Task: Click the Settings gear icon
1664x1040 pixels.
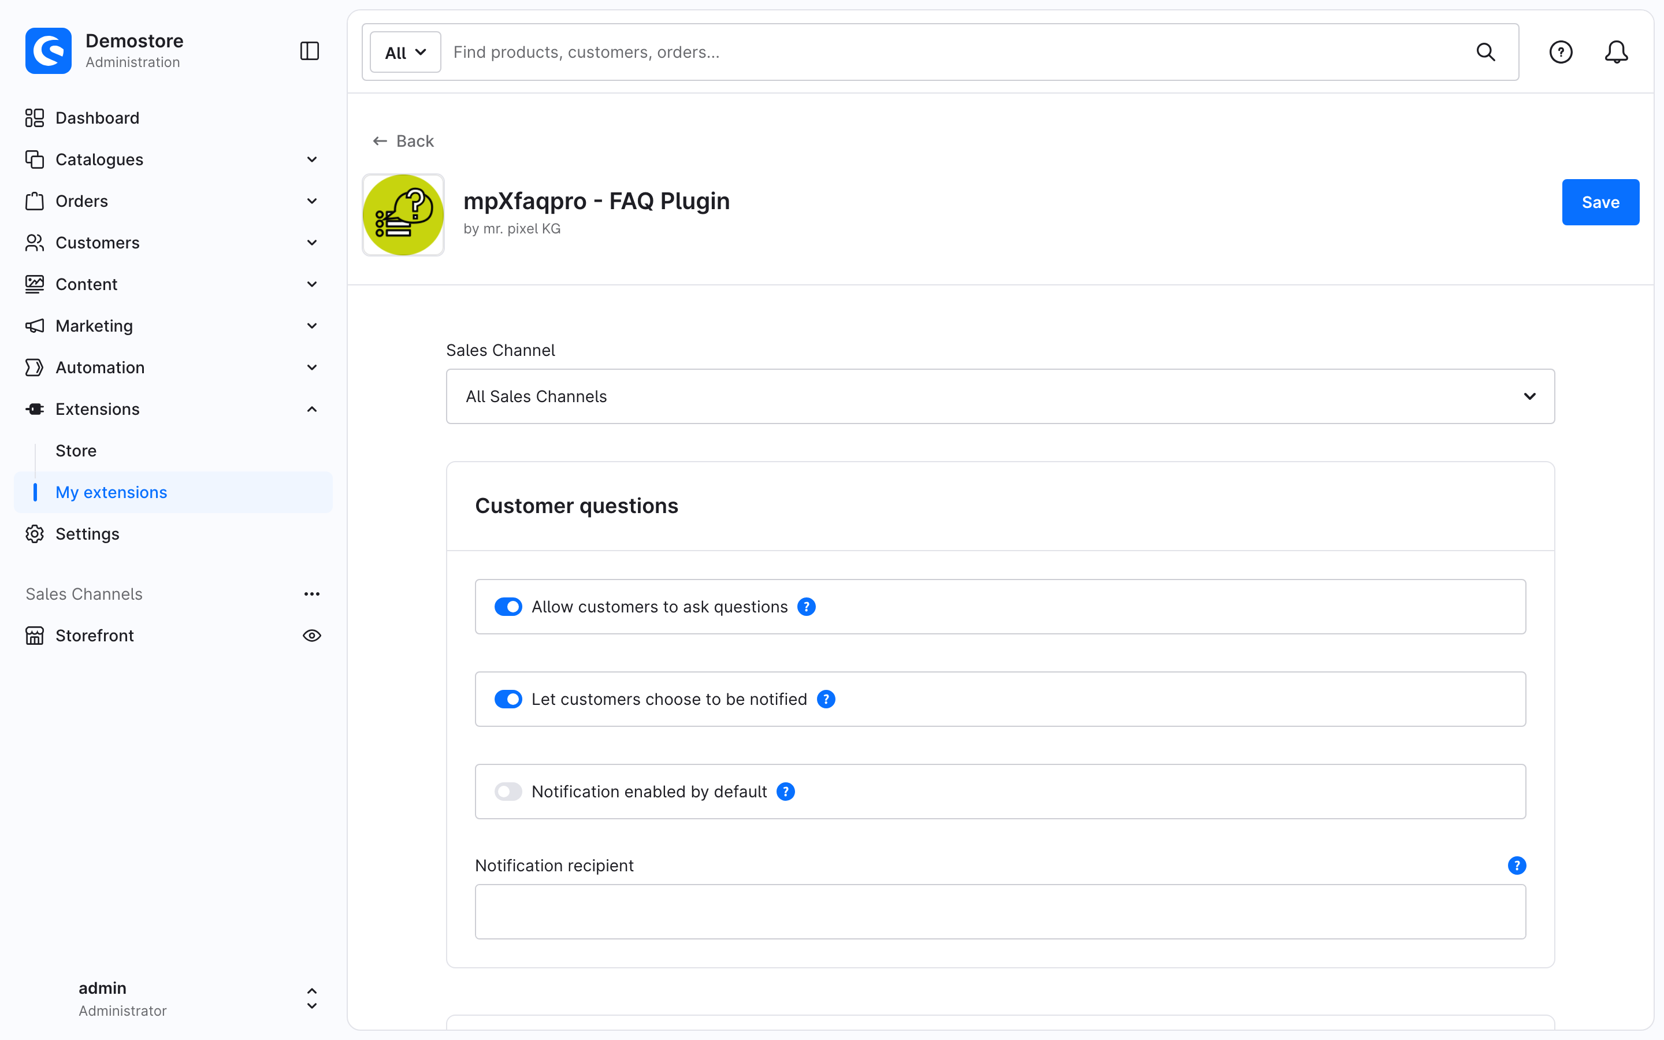Action: [x=35, y=534]
